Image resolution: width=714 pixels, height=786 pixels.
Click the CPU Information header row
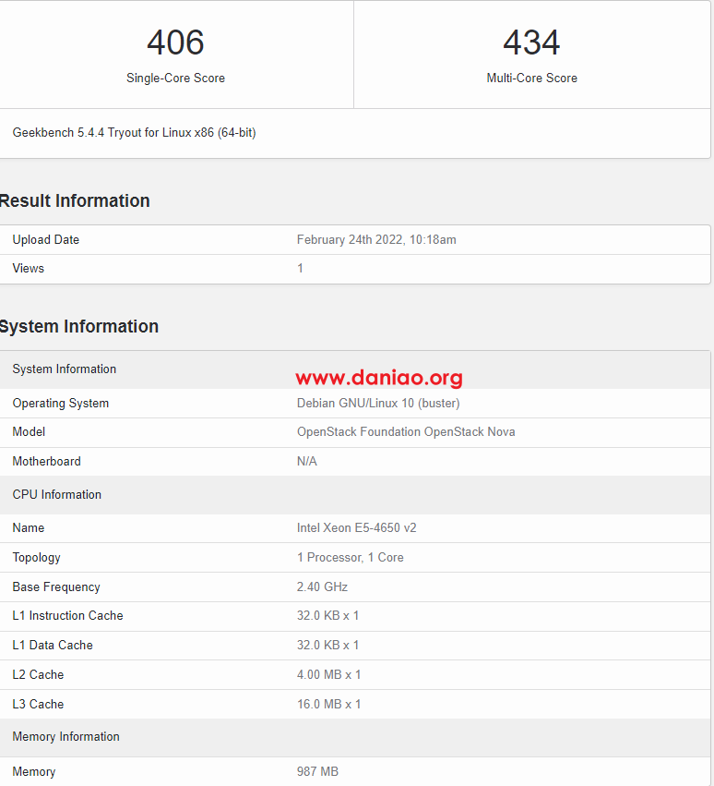354,495
